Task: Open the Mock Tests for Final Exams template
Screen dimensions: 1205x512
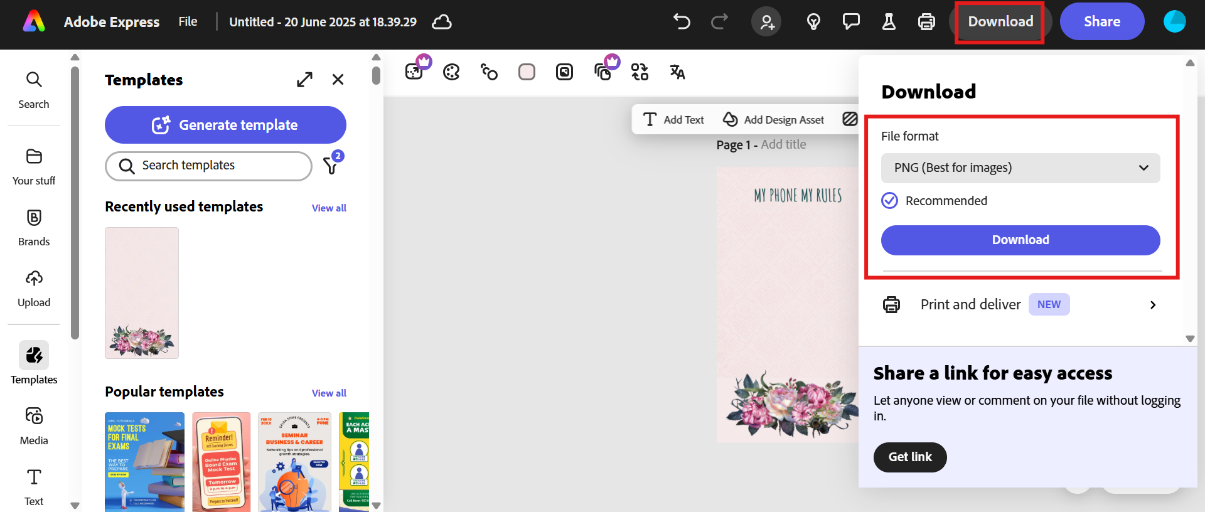Action: pos(144,462)
